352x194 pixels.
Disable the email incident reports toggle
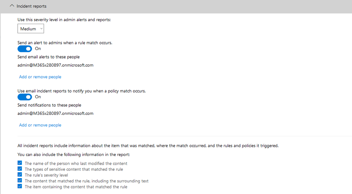click(25, 97)
